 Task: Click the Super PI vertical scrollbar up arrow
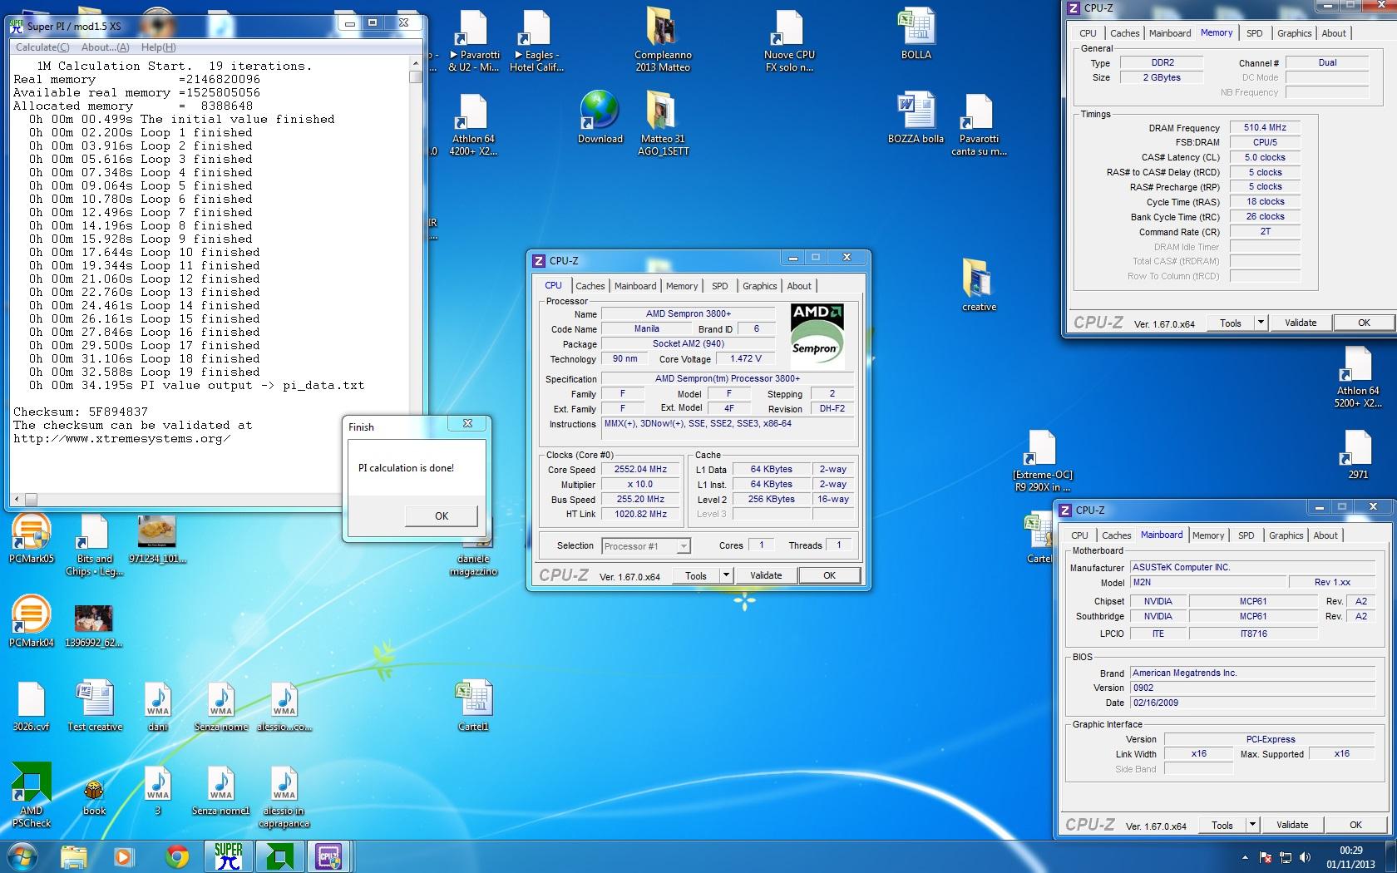tap(416, 63)
